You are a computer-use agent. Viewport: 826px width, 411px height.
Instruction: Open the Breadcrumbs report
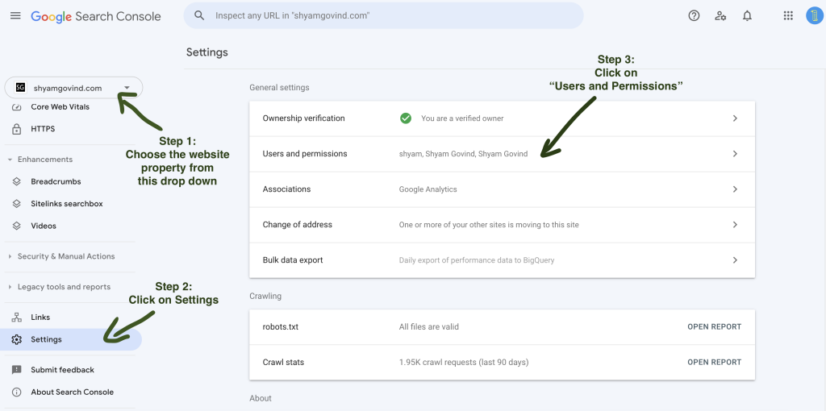coord(56,181)
